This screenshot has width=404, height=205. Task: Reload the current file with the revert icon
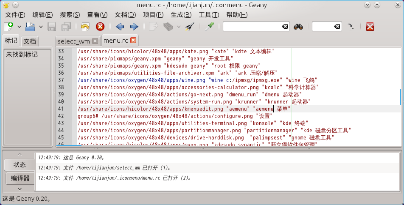(85, 27)
